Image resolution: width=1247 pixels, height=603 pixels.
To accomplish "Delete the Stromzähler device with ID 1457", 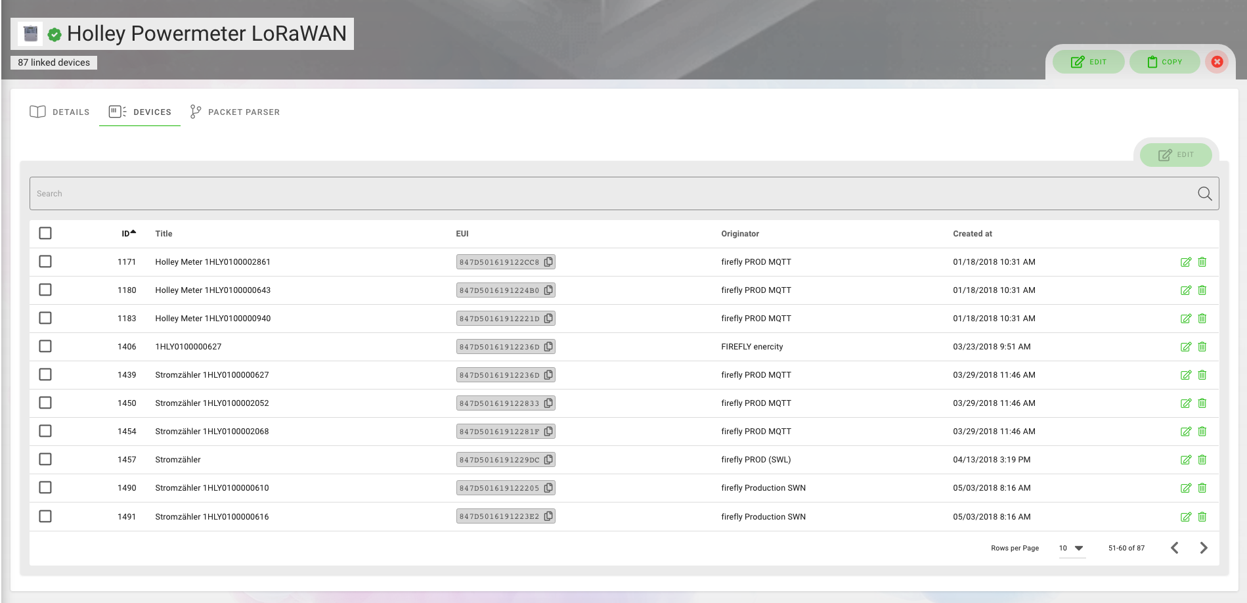I will [x=1202, y=459].
